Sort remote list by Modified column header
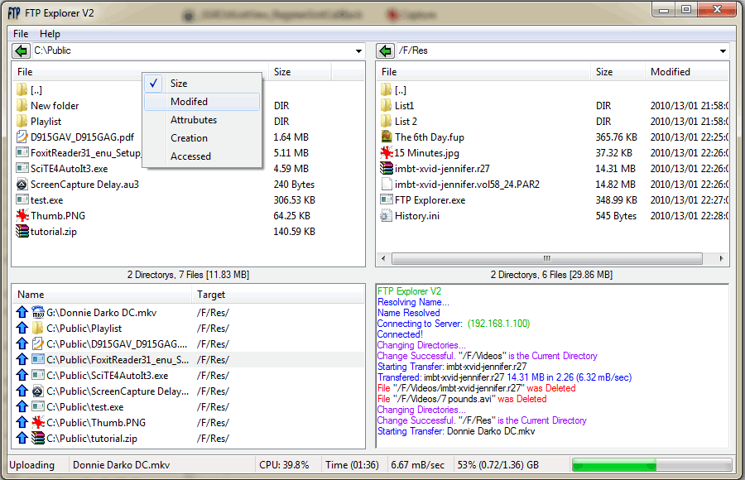 (x=686, y=72)
